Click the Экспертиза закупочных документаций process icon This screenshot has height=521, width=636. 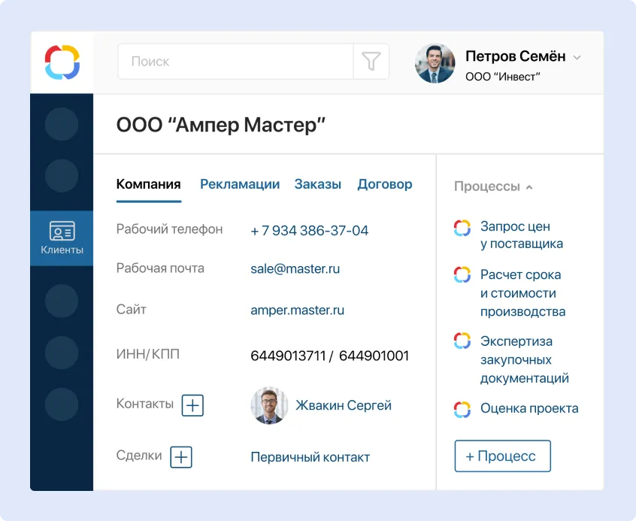pyautogui.click(x=462, y=341)
